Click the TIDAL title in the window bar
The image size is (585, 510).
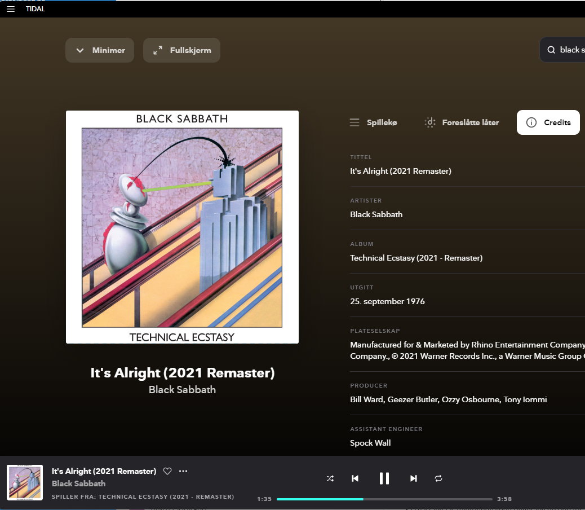pyautogui.click(x=35, y=9)
